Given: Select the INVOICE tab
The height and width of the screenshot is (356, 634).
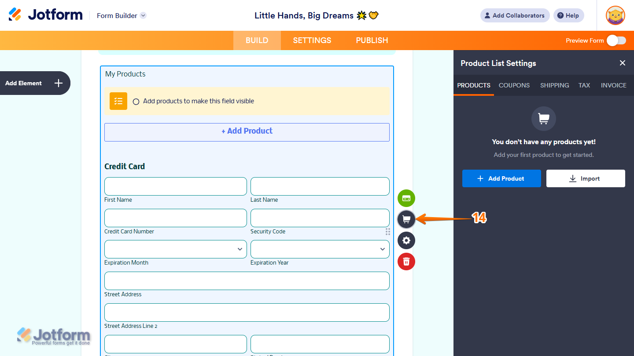Looking at the screenshot, I should click(x=614, y=85).
